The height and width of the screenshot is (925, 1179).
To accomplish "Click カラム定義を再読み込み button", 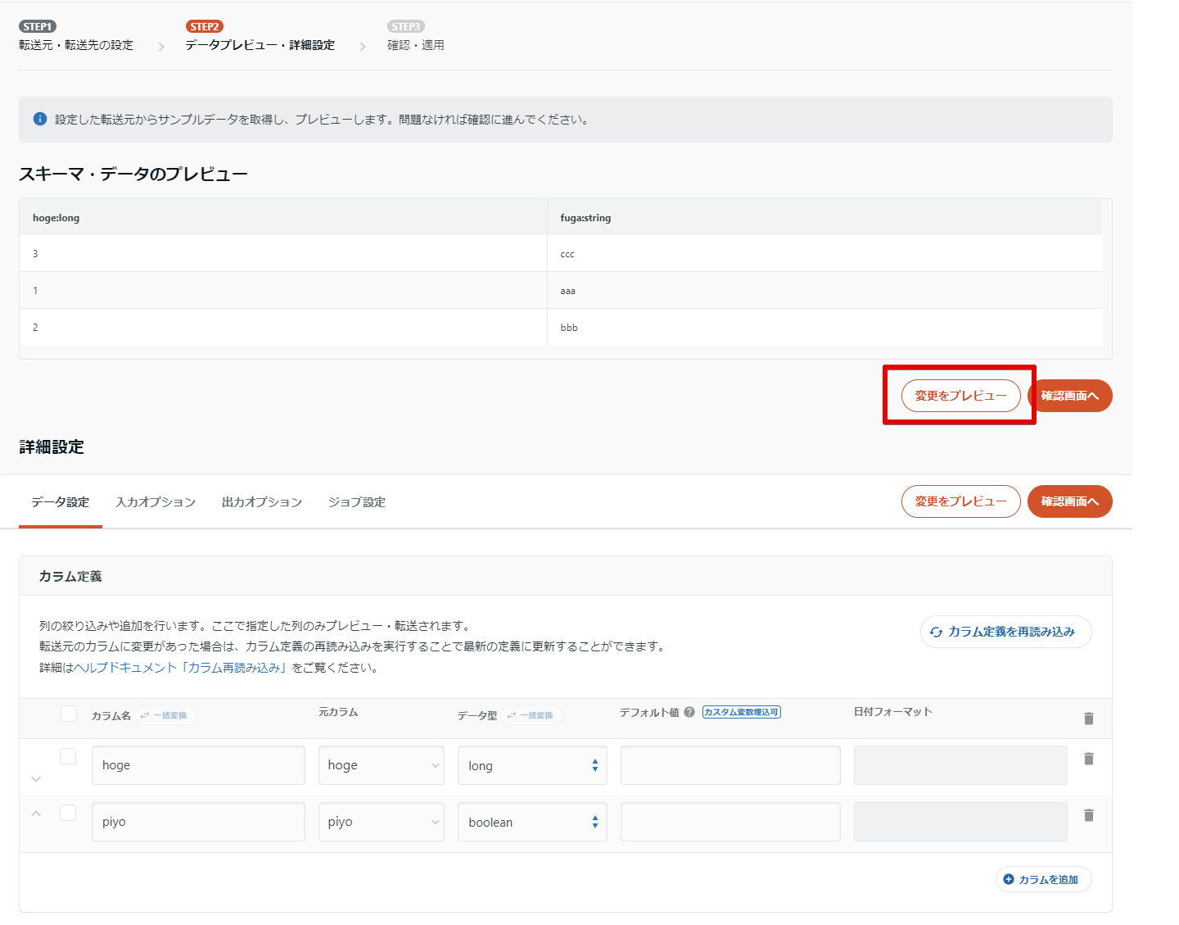I will tap(1006, 632).
